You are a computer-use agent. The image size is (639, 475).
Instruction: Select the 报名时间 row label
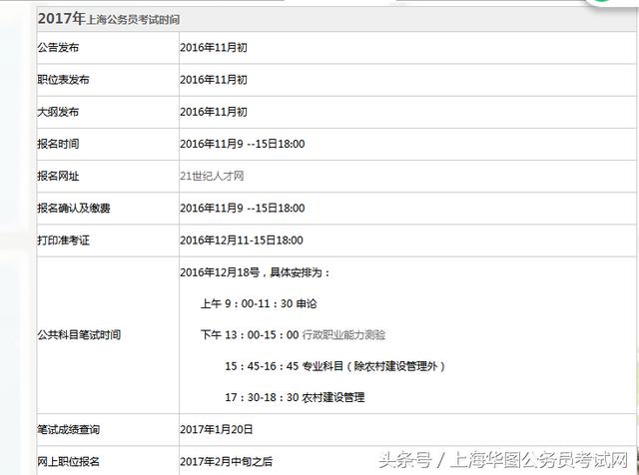(x=58, y=144)
